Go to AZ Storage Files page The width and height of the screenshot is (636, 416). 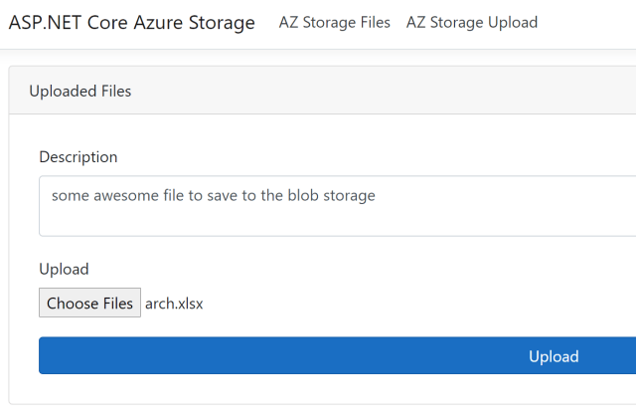pyautogui.click(x=335, y=22)
